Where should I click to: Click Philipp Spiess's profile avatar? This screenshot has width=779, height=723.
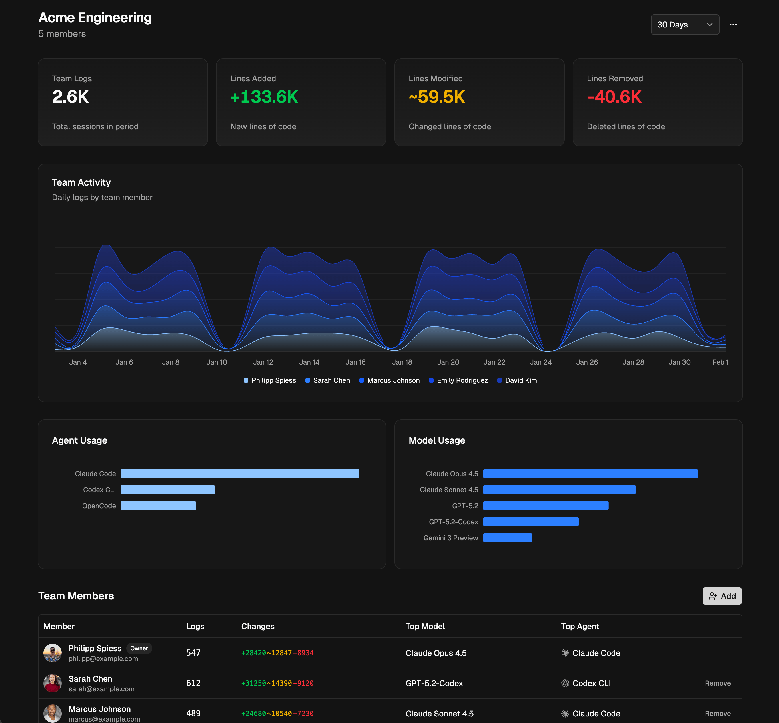53,653
